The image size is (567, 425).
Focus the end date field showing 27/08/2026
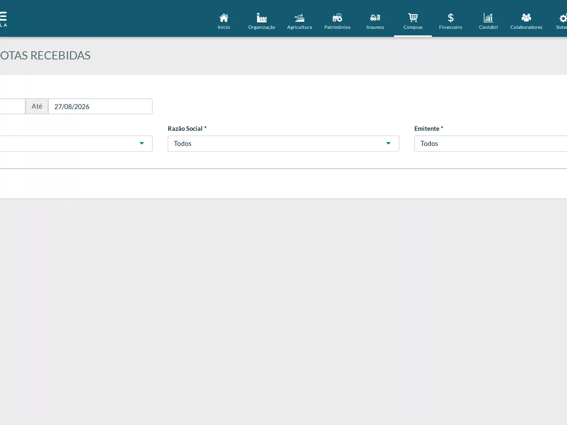[100, 106]
